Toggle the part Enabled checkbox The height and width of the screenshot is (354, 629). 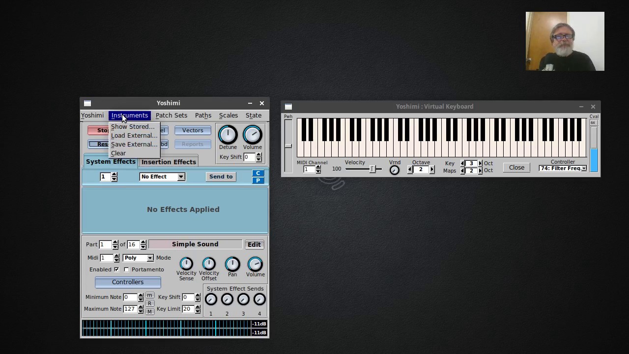[x=116, y=269]
